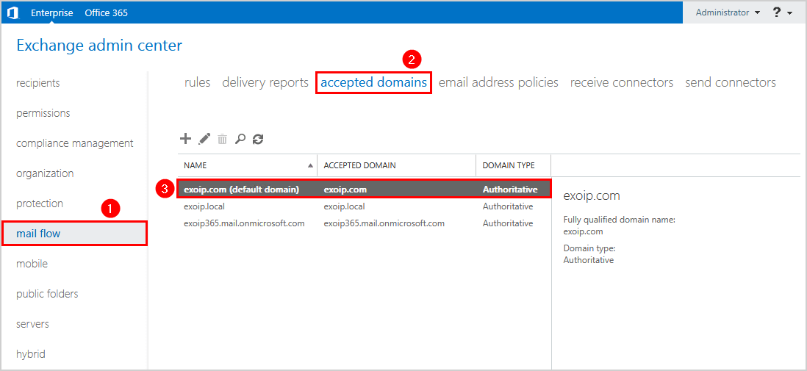This screenshot has height=371, width=807.
Task: Open the delivery reports tab
Action: click(265, 82)
